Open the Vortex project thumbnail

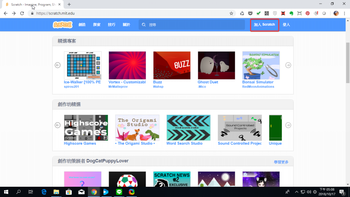pyautogui.click(x=127, y=65)
